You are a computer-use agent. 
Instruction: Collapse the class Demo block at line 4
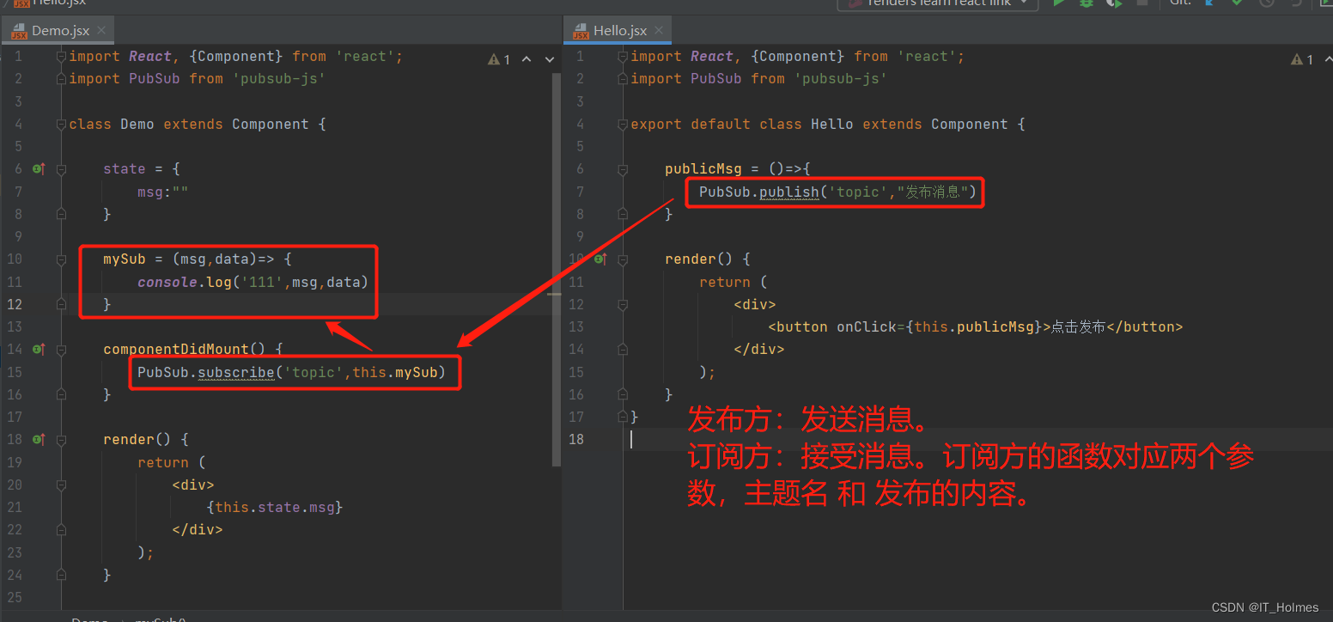click(x=61, y=125)
